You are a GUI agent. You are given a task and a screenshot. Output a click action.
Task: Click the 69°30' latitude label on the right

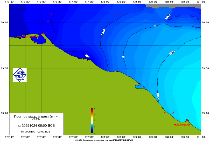[205, 68]
